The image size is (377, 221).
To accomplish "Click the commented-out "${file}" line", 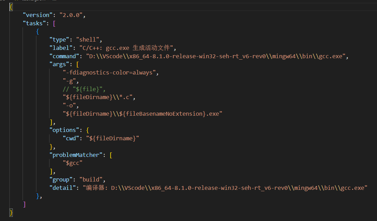I will click(x=84, y=89).
